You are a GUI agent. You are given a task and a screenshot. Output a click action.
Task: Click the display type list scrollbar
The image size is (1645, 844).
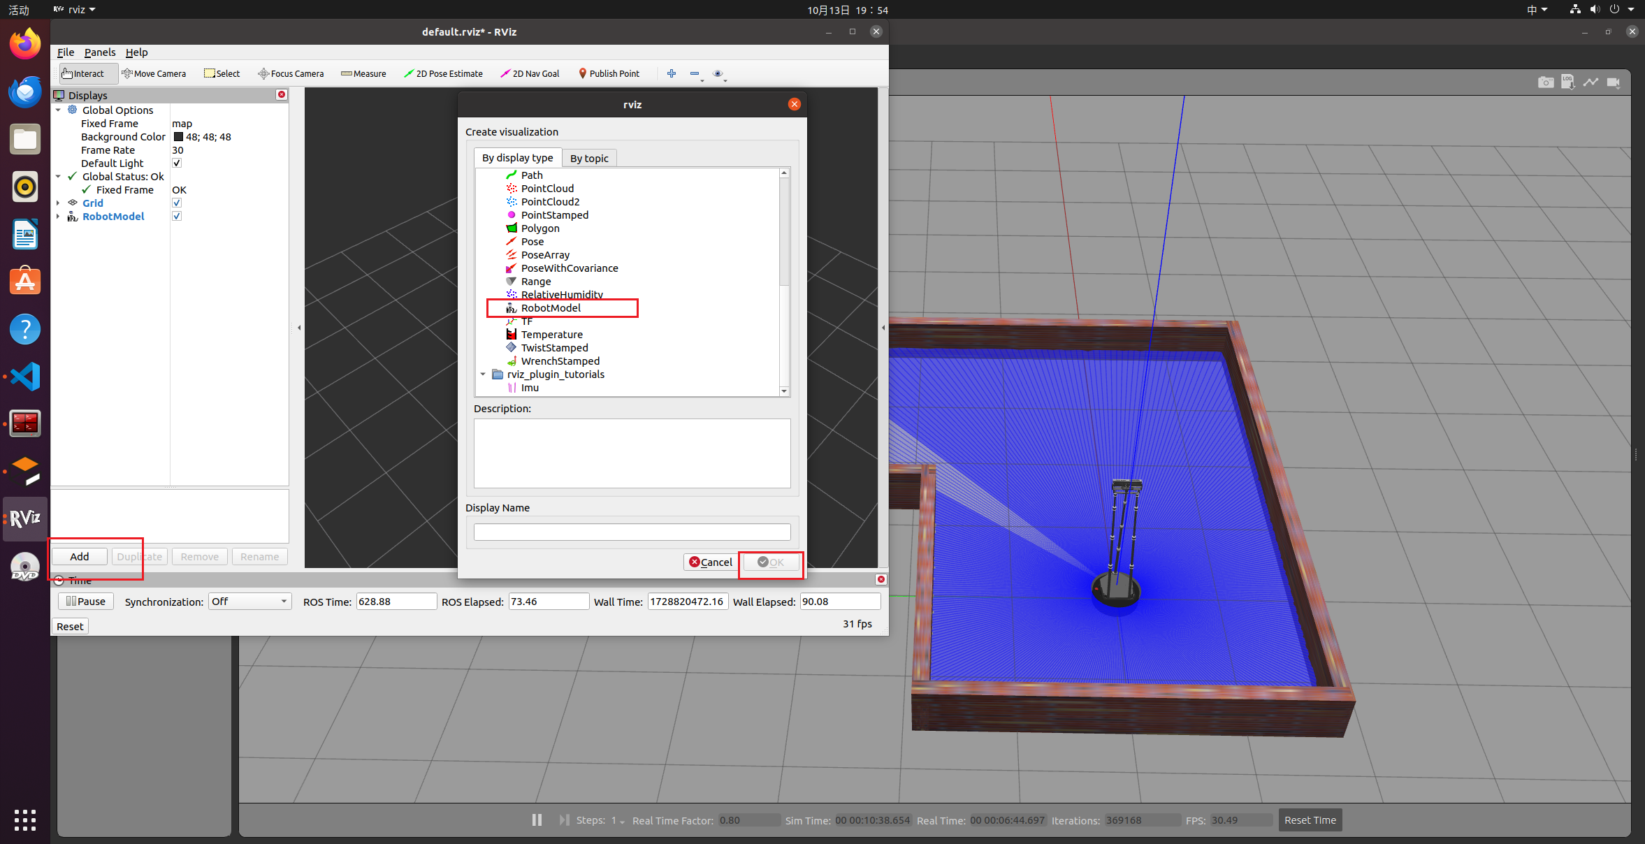[784, 231]
